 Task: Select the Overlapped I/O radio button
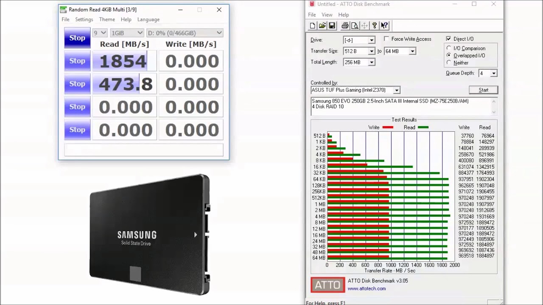tap(449, 55)
